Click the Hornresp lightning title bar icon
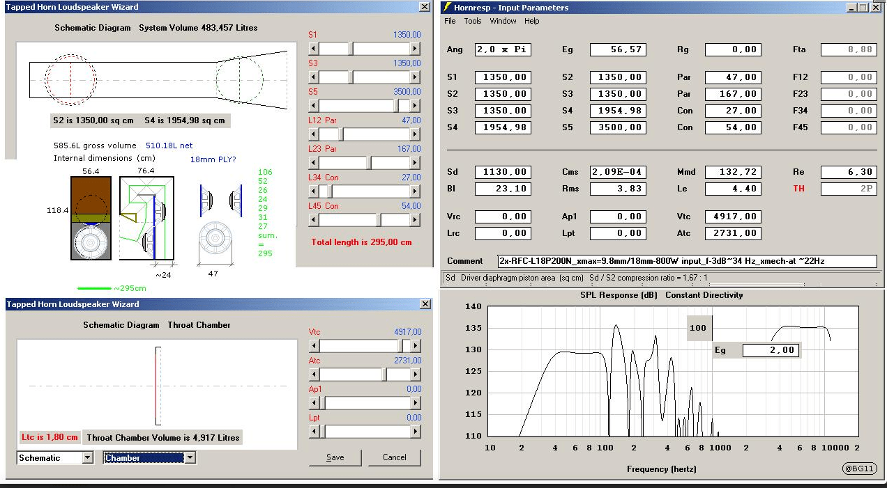887x488 pixels. [446, 8]
